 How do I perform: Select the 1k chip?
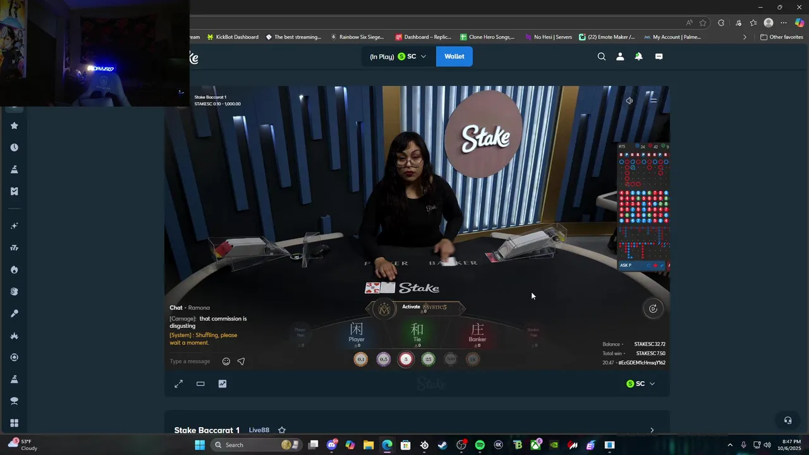[x=473, y=360]
